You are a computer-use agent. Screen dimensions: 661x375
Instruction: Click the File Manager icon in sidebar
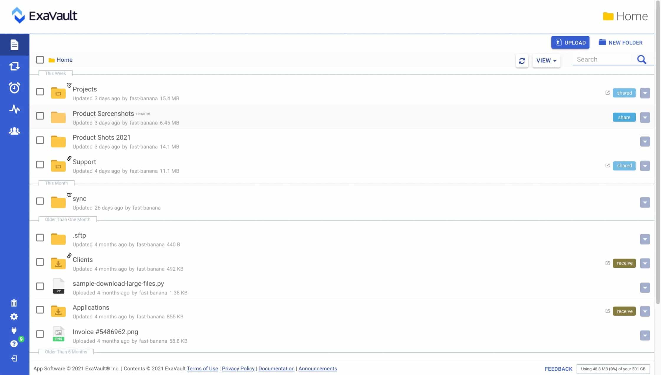point(14,45)
